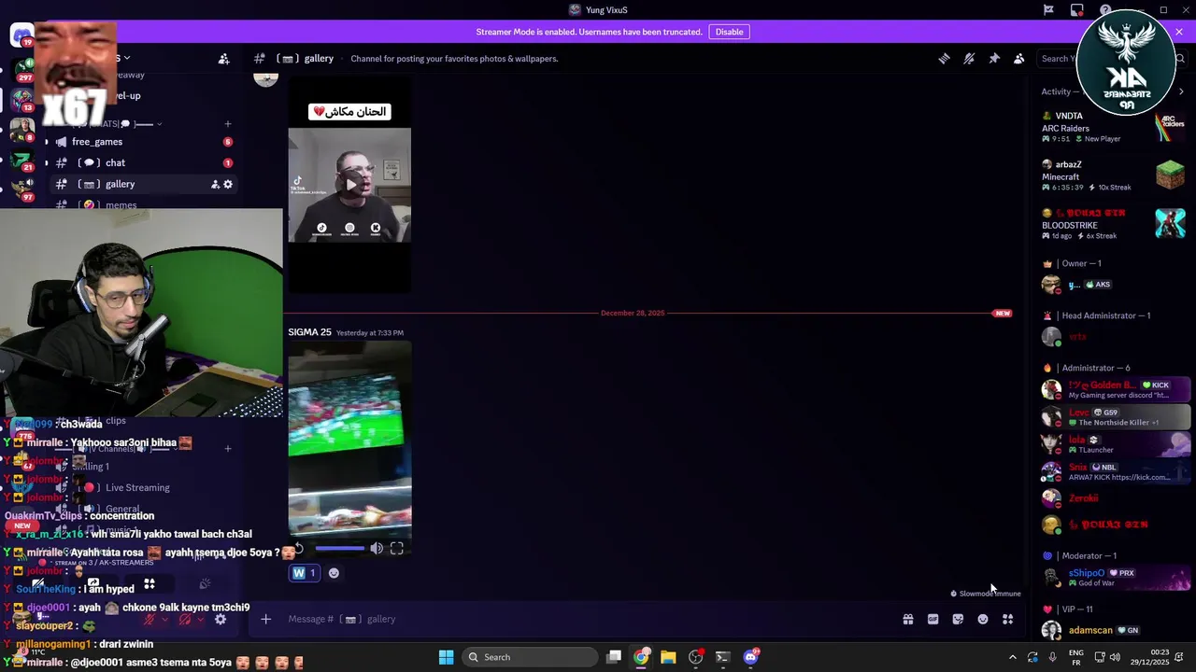Open File Explorer from taskbar

pyautogui.click(x=668, y=657)
